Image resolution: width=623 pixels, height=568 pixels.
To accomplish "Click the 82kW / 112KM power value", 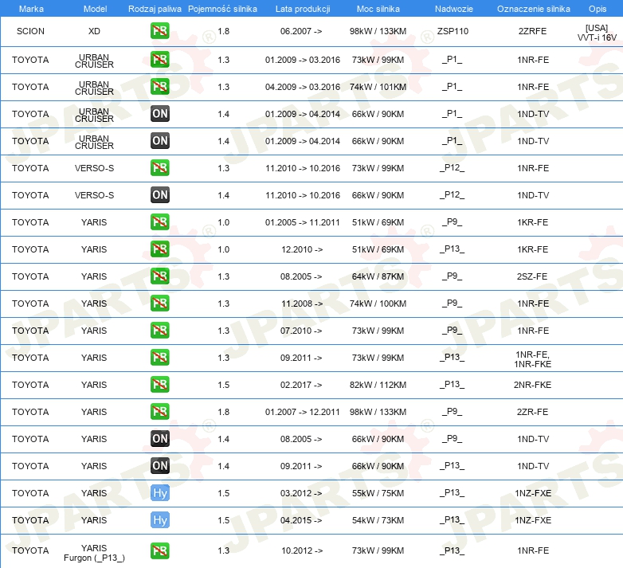I will (378, 385).
